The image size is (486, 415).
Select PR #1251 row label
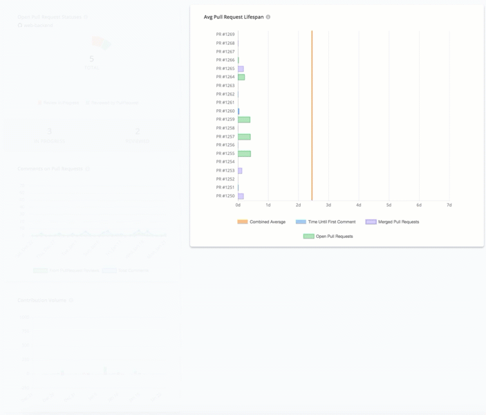225,187
